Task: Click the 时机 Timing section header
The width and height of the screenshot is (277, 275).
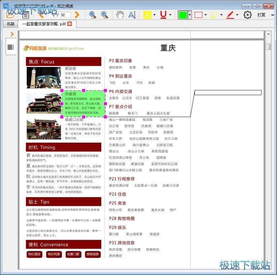Action: tap(64, 147)
